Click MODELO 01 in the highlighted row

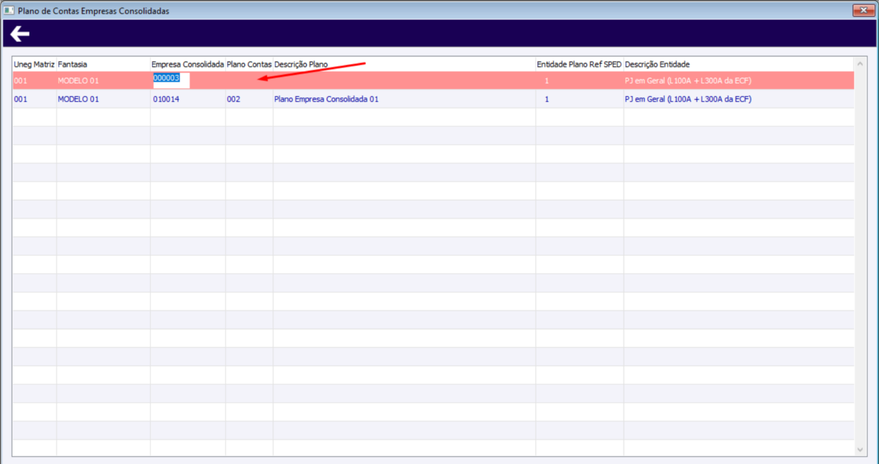pyautogui.click(x=78, y=81)
